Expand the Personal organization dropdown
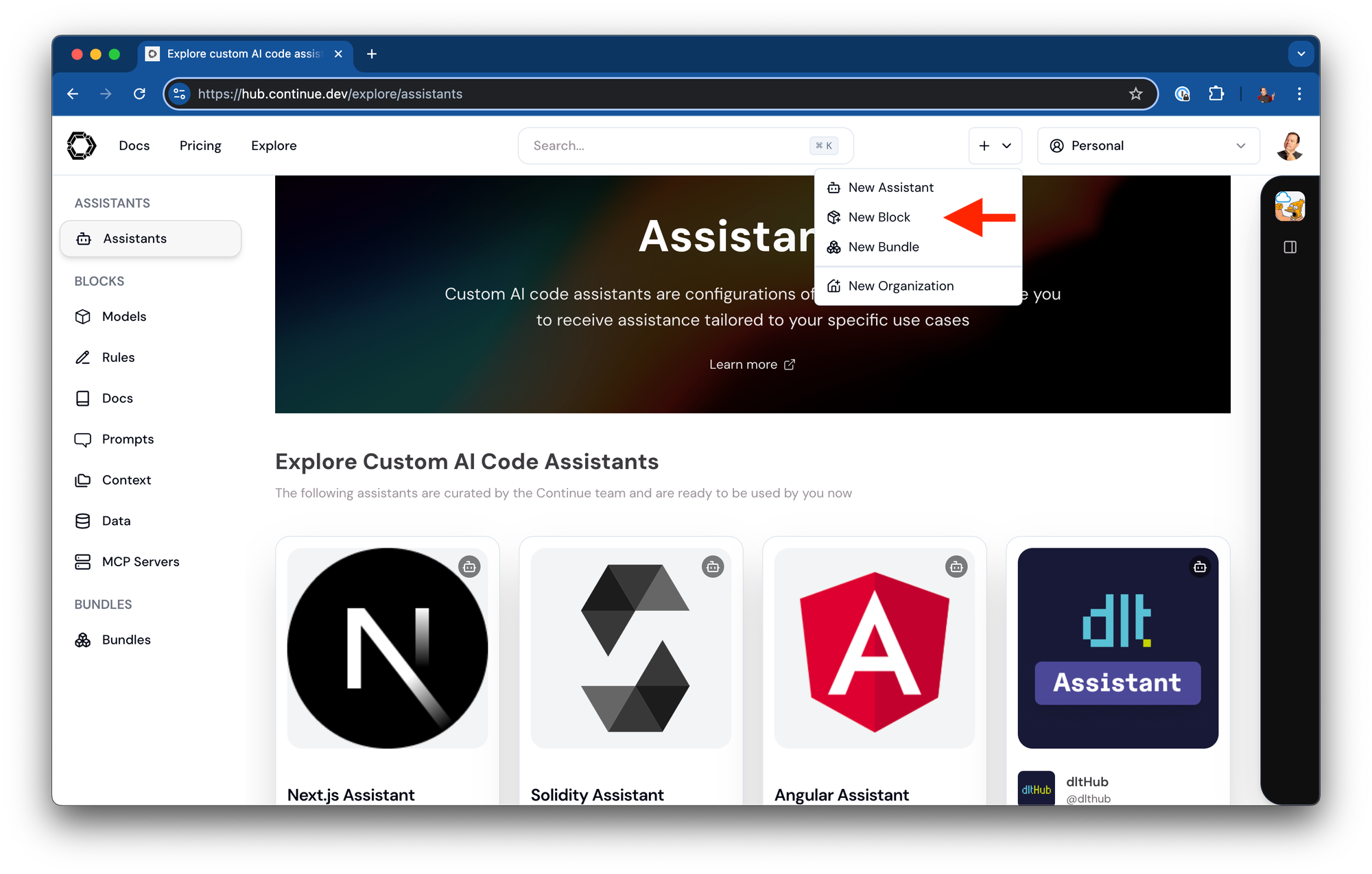 [1148, 145]
